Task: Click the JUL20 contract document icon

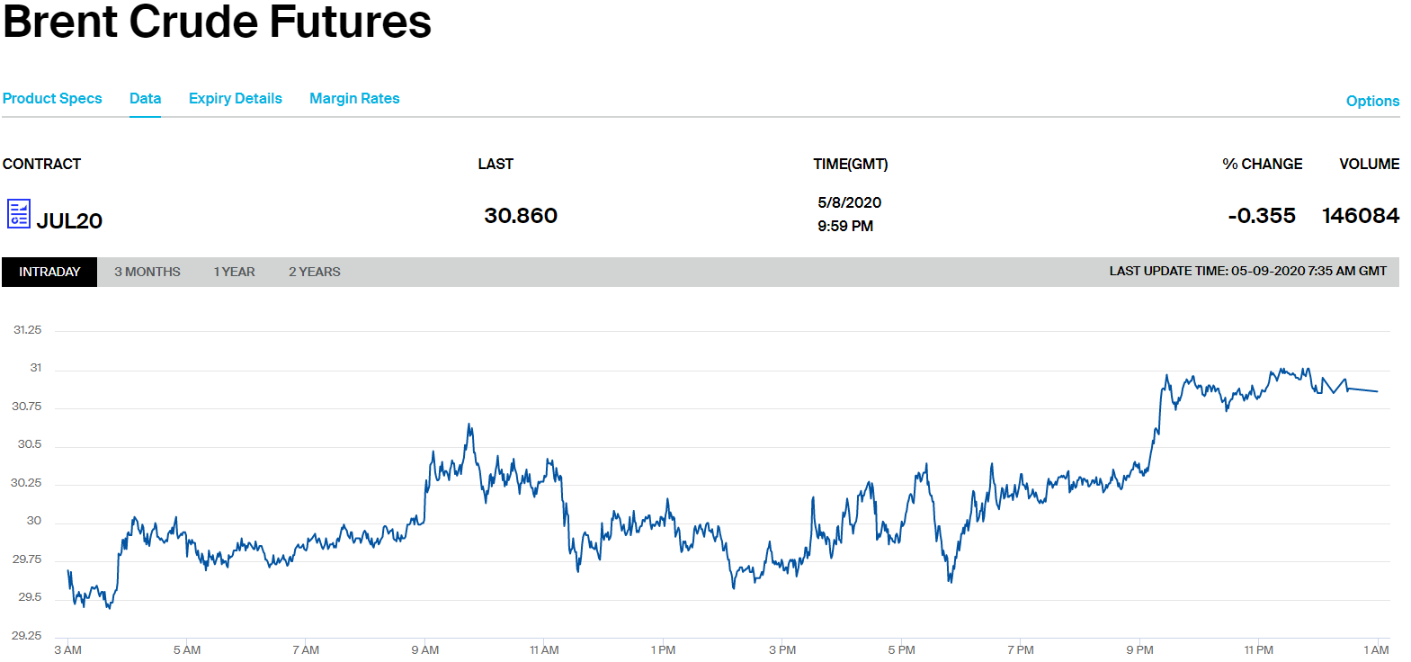Action: 19,214
